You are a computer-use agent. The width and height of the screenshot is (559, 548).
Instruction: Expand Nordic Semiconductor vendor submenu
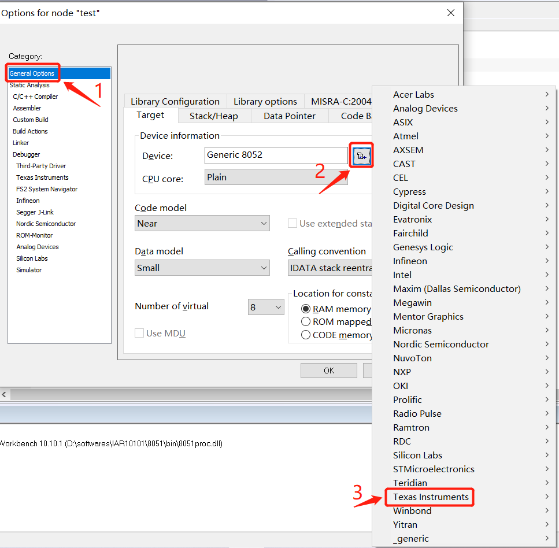[x=464, y=344]
